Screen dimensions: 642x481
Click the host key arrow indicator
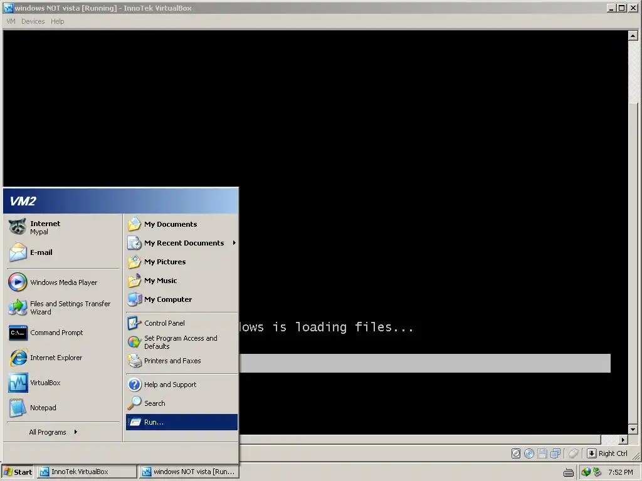[x=592, y=453]
